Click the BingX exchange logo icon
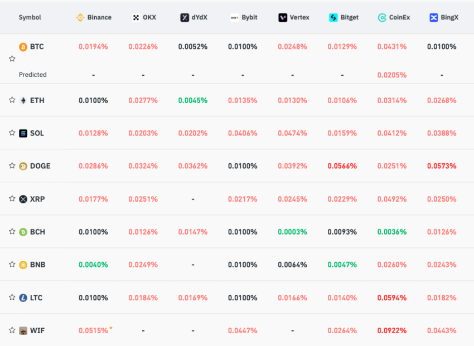This screenshot has height=346, width=474. [433, 18]
